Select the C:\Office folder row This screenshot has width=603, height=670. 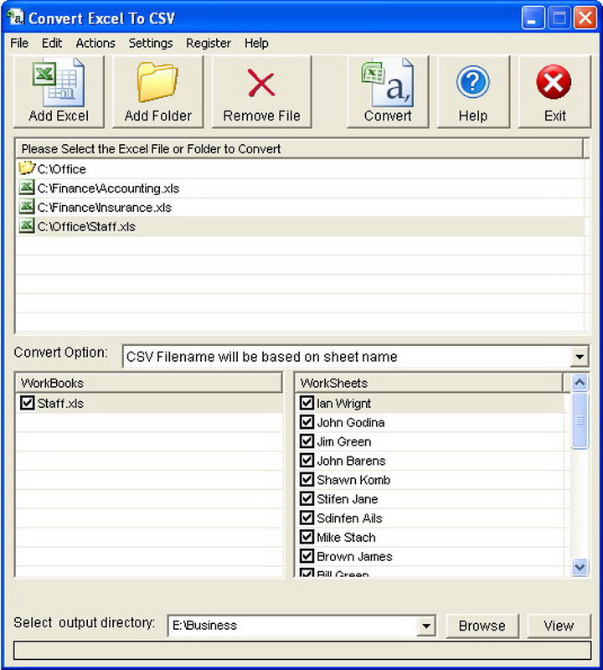pos(300,168)
